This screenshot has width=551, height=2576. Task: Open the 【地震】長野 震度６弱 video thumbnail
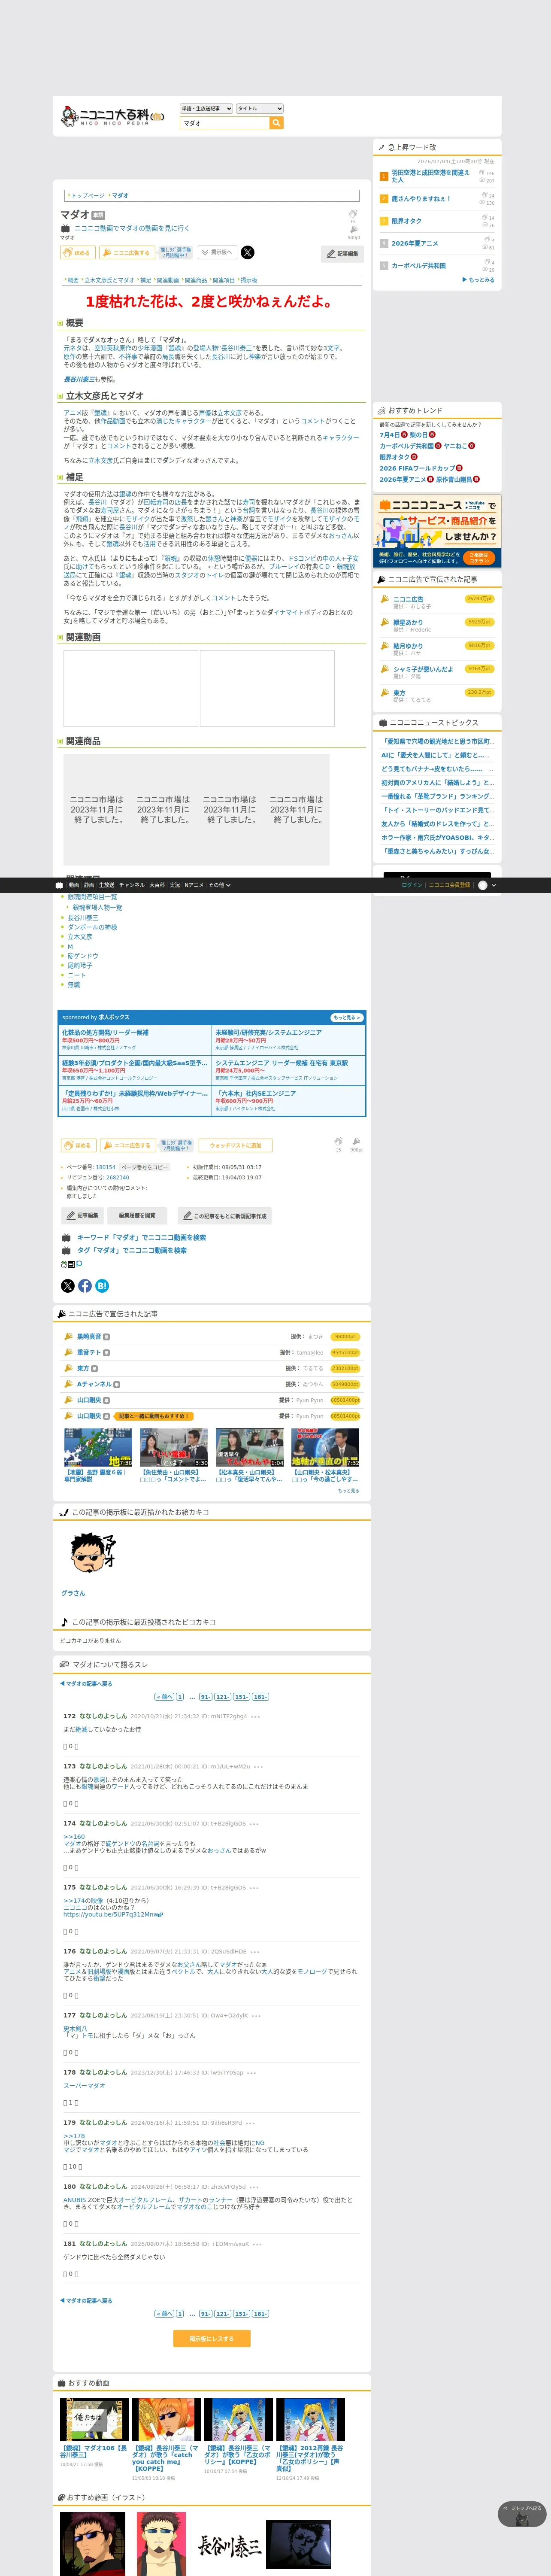pyautogui.click(x=98, y=1447)
